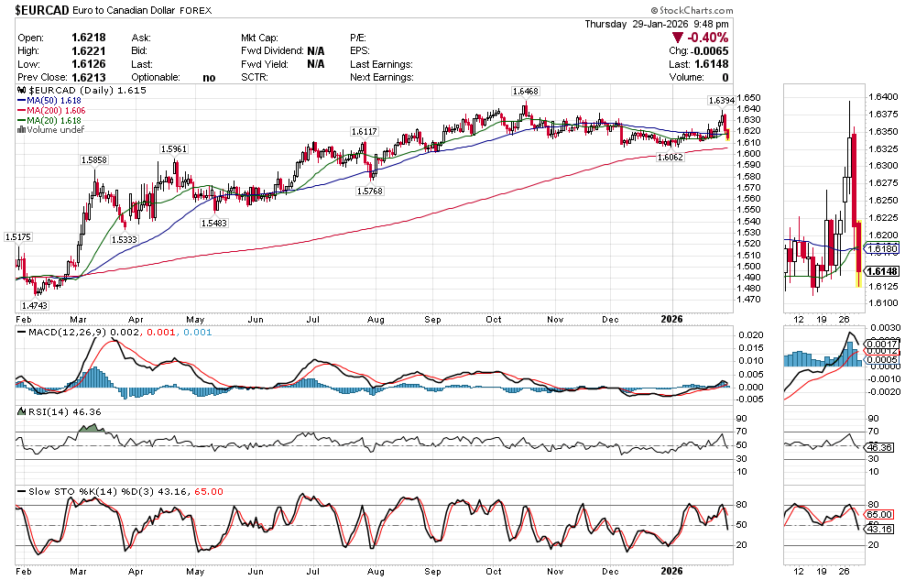Screen dimensions: 916x580
Task: Click the 46.36 RSI value tag
Action: tap(880, 447)
